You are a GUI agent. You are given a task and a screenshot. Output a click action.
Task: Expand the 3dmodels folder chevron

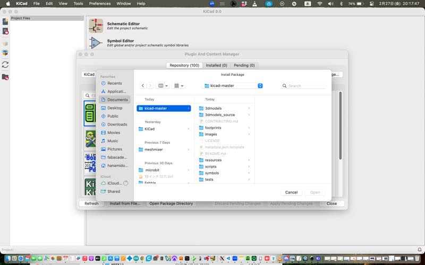pos(249,108)
